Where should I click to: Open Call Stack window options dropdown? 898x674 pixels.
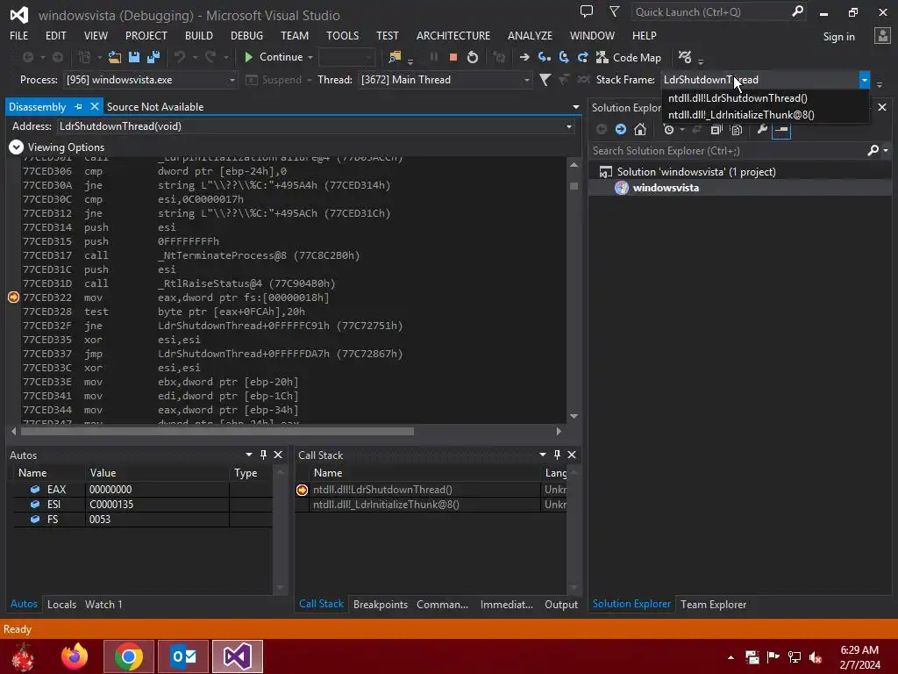pyautogui.click(x=542, y=455)
